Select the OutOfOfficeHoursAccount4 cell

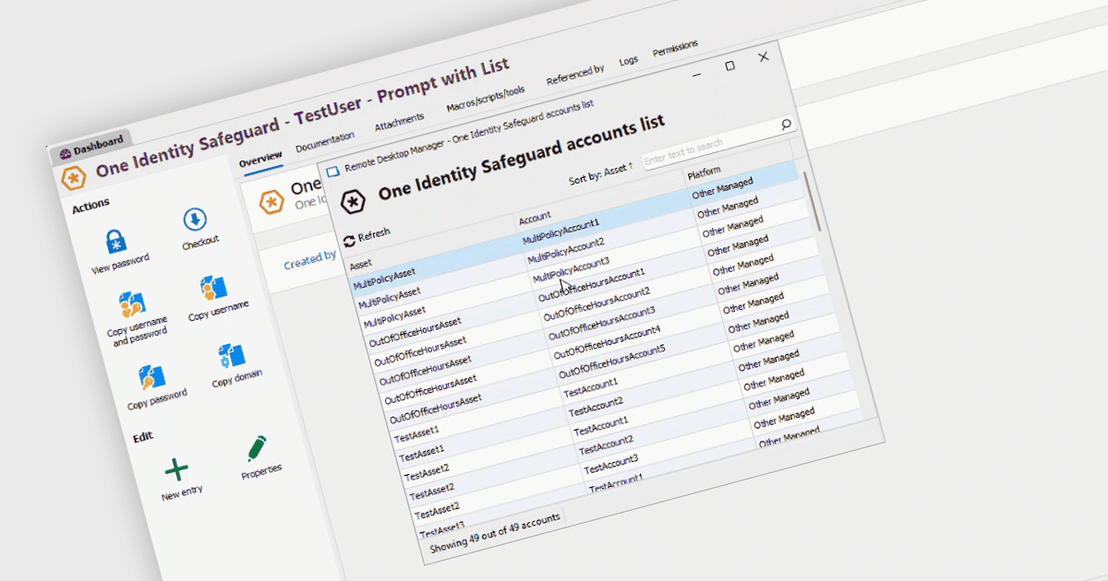coord(607,342)
